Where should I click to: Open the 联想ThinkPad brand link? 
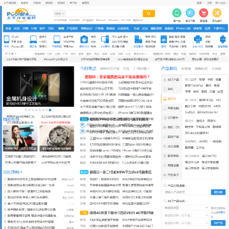pyautogui.click(x=194, y=85)
